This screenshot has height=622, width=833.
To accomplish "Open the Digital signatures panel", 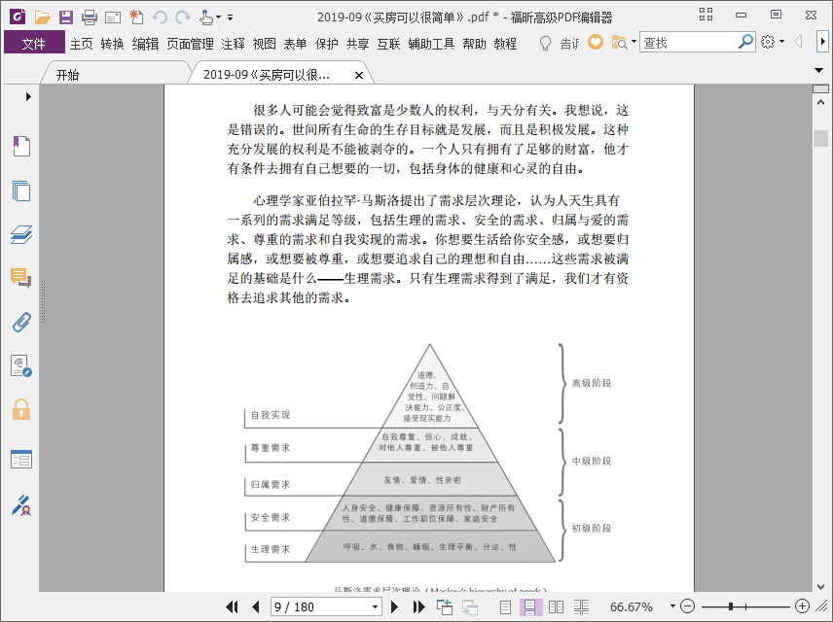I will click(x=21, y=366).
